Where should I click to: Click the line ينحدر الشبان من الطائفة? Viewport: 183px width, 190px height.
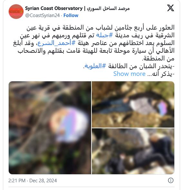[141, 66]
